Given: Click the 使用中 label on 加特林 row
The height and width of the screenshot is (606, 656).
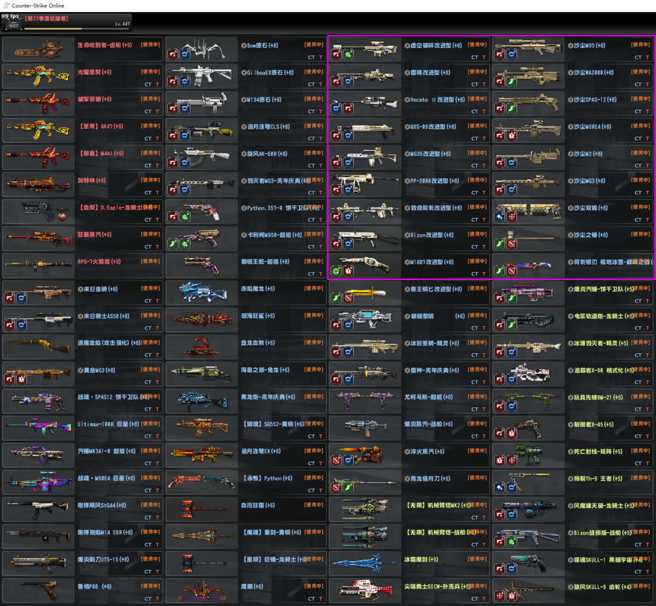Looking at the screenshot, I should tap(150, 180).
